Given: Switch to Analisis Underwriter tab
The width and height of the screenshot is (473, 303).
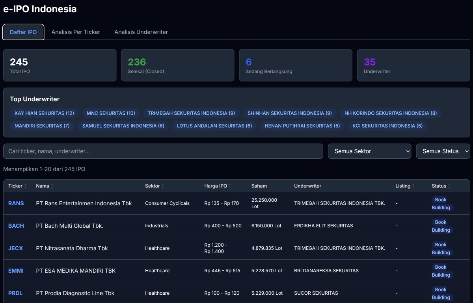Looking at the screenshot, I should click(x=141, y=32).
